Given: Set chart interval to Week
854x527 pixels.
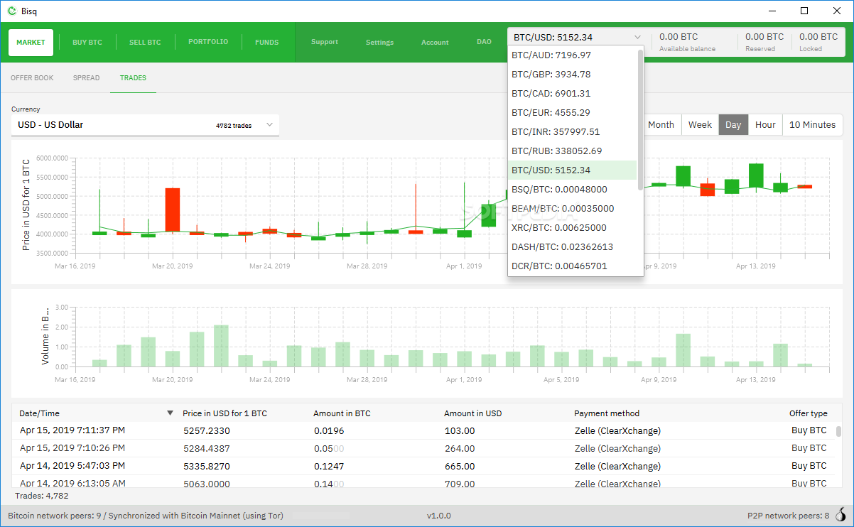Looking at the screenshot, I should (700, 124).
